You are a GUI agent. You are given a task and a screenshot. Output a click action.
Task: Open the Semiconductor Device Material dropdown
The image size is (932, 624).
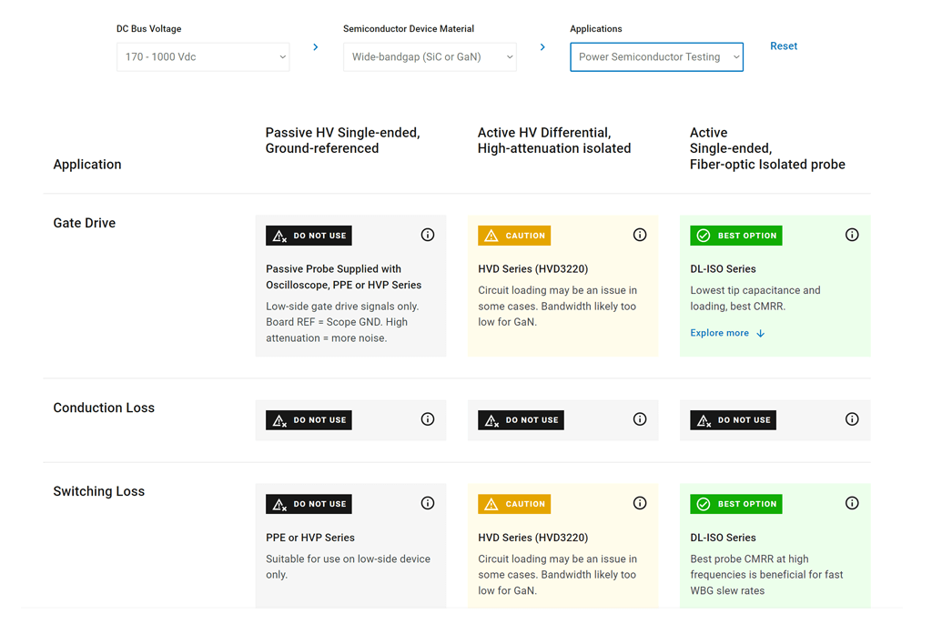[430, 56]
